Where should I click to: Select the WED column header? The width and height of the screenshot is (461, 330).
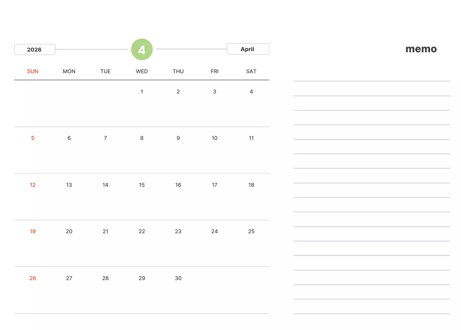(x=142, y=71)
